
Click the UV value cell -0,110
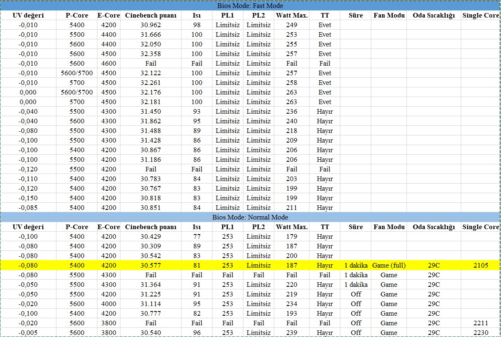(28, 179)
